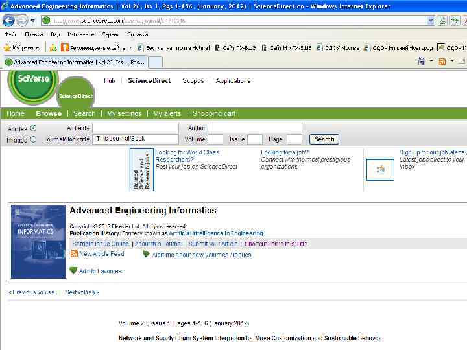Image resolution: width=467 pixels, height=350 pixels.
Task: Open the Сервис menu
Action: coord(110,34)
